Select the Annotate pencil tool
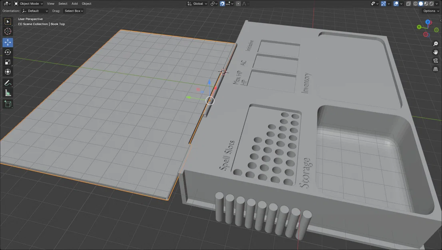 pyautogui.click(x=8, y=83)
